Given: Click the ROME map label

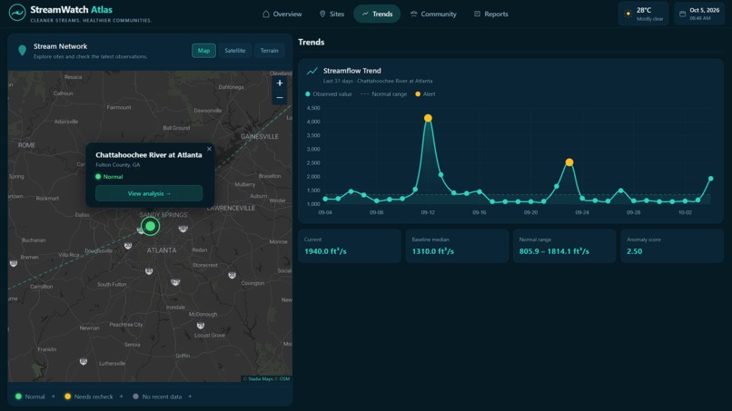Looking at the screenshot, I should tap(26, 145).
